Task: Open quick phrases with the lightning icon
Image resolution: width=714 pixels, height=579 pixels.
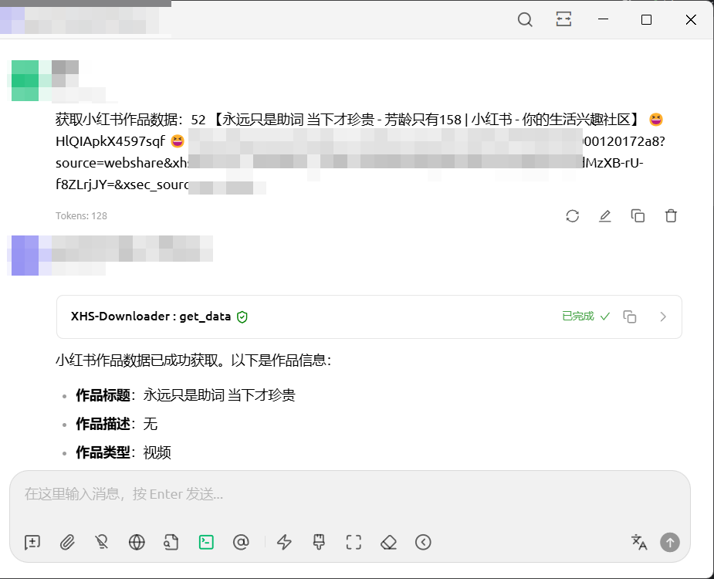Action: coord(283,542)
